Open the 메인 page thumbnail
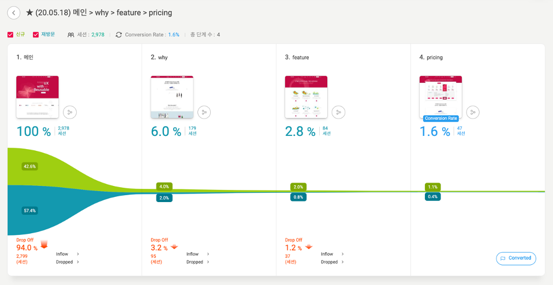This screenshot has width=553, height=285. [38, 97]
